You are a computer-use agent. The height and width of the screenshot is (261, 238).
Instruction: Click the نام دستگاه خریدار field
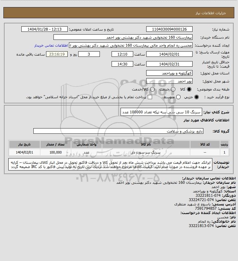(x=123, y=37)
